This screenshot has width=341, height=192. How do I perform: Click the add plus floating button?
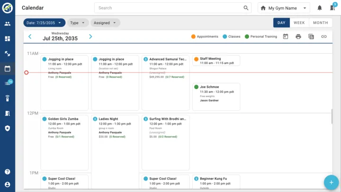(331, 183)
